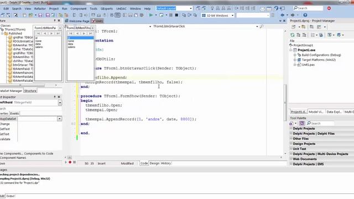
Task: Select Unit1.pas in Project Manager
Action: click(x=308, y=65)
